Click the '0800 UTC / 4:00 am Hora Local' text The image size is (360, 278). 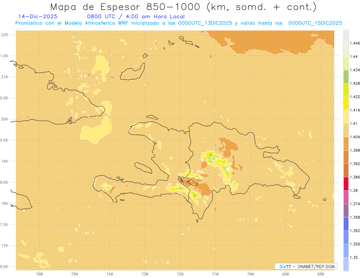[136, 16]
